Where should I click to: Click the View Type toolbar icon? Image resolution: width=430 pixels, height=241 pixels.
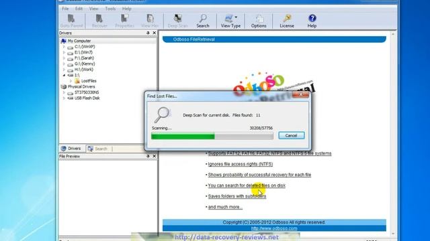tap(228, 19)
